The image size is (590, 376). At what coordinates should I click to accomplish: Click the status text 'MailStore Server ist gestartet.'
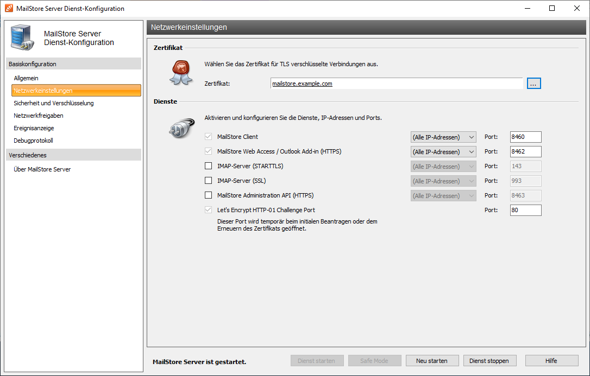pyautogui.click(x=199, y=362)
